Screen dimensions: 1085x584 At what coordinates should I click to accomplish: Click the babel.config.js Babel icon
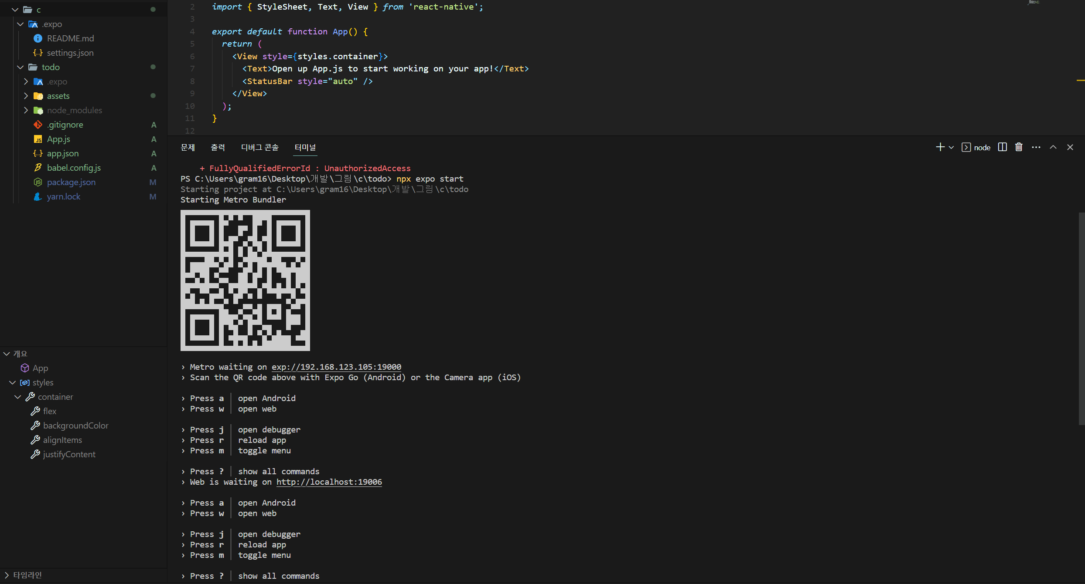point(38,168)
